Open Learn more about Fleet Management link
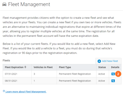Viewport: 123px width, 94px height. [x=26, y=92]
